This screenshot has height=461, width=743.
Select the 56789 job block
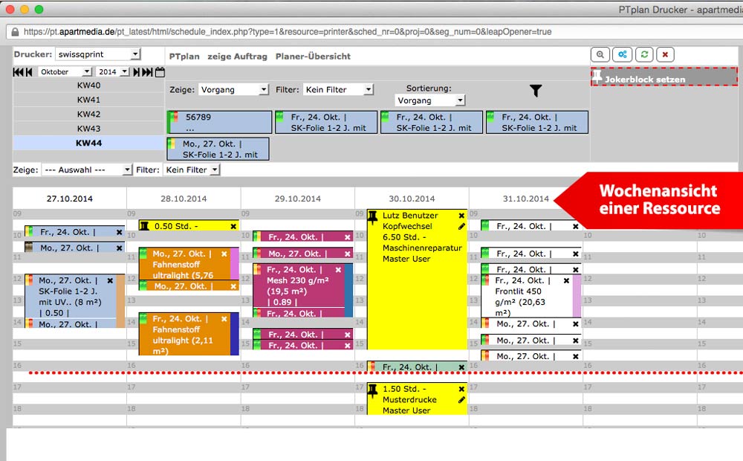coord(219,122)
